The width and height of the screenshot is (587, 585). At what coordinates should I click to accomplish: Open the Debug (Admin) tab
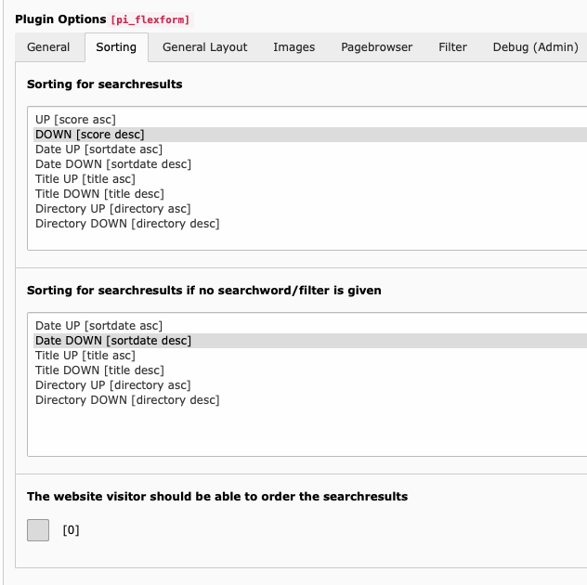(x=535, y=47)
